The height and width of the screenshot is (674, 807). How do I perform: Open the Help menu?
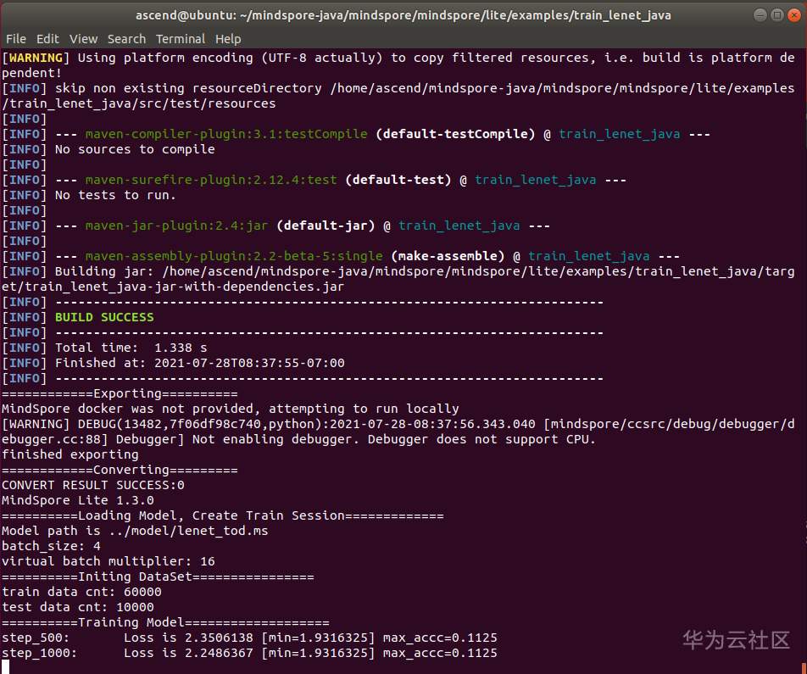(228, 39)
